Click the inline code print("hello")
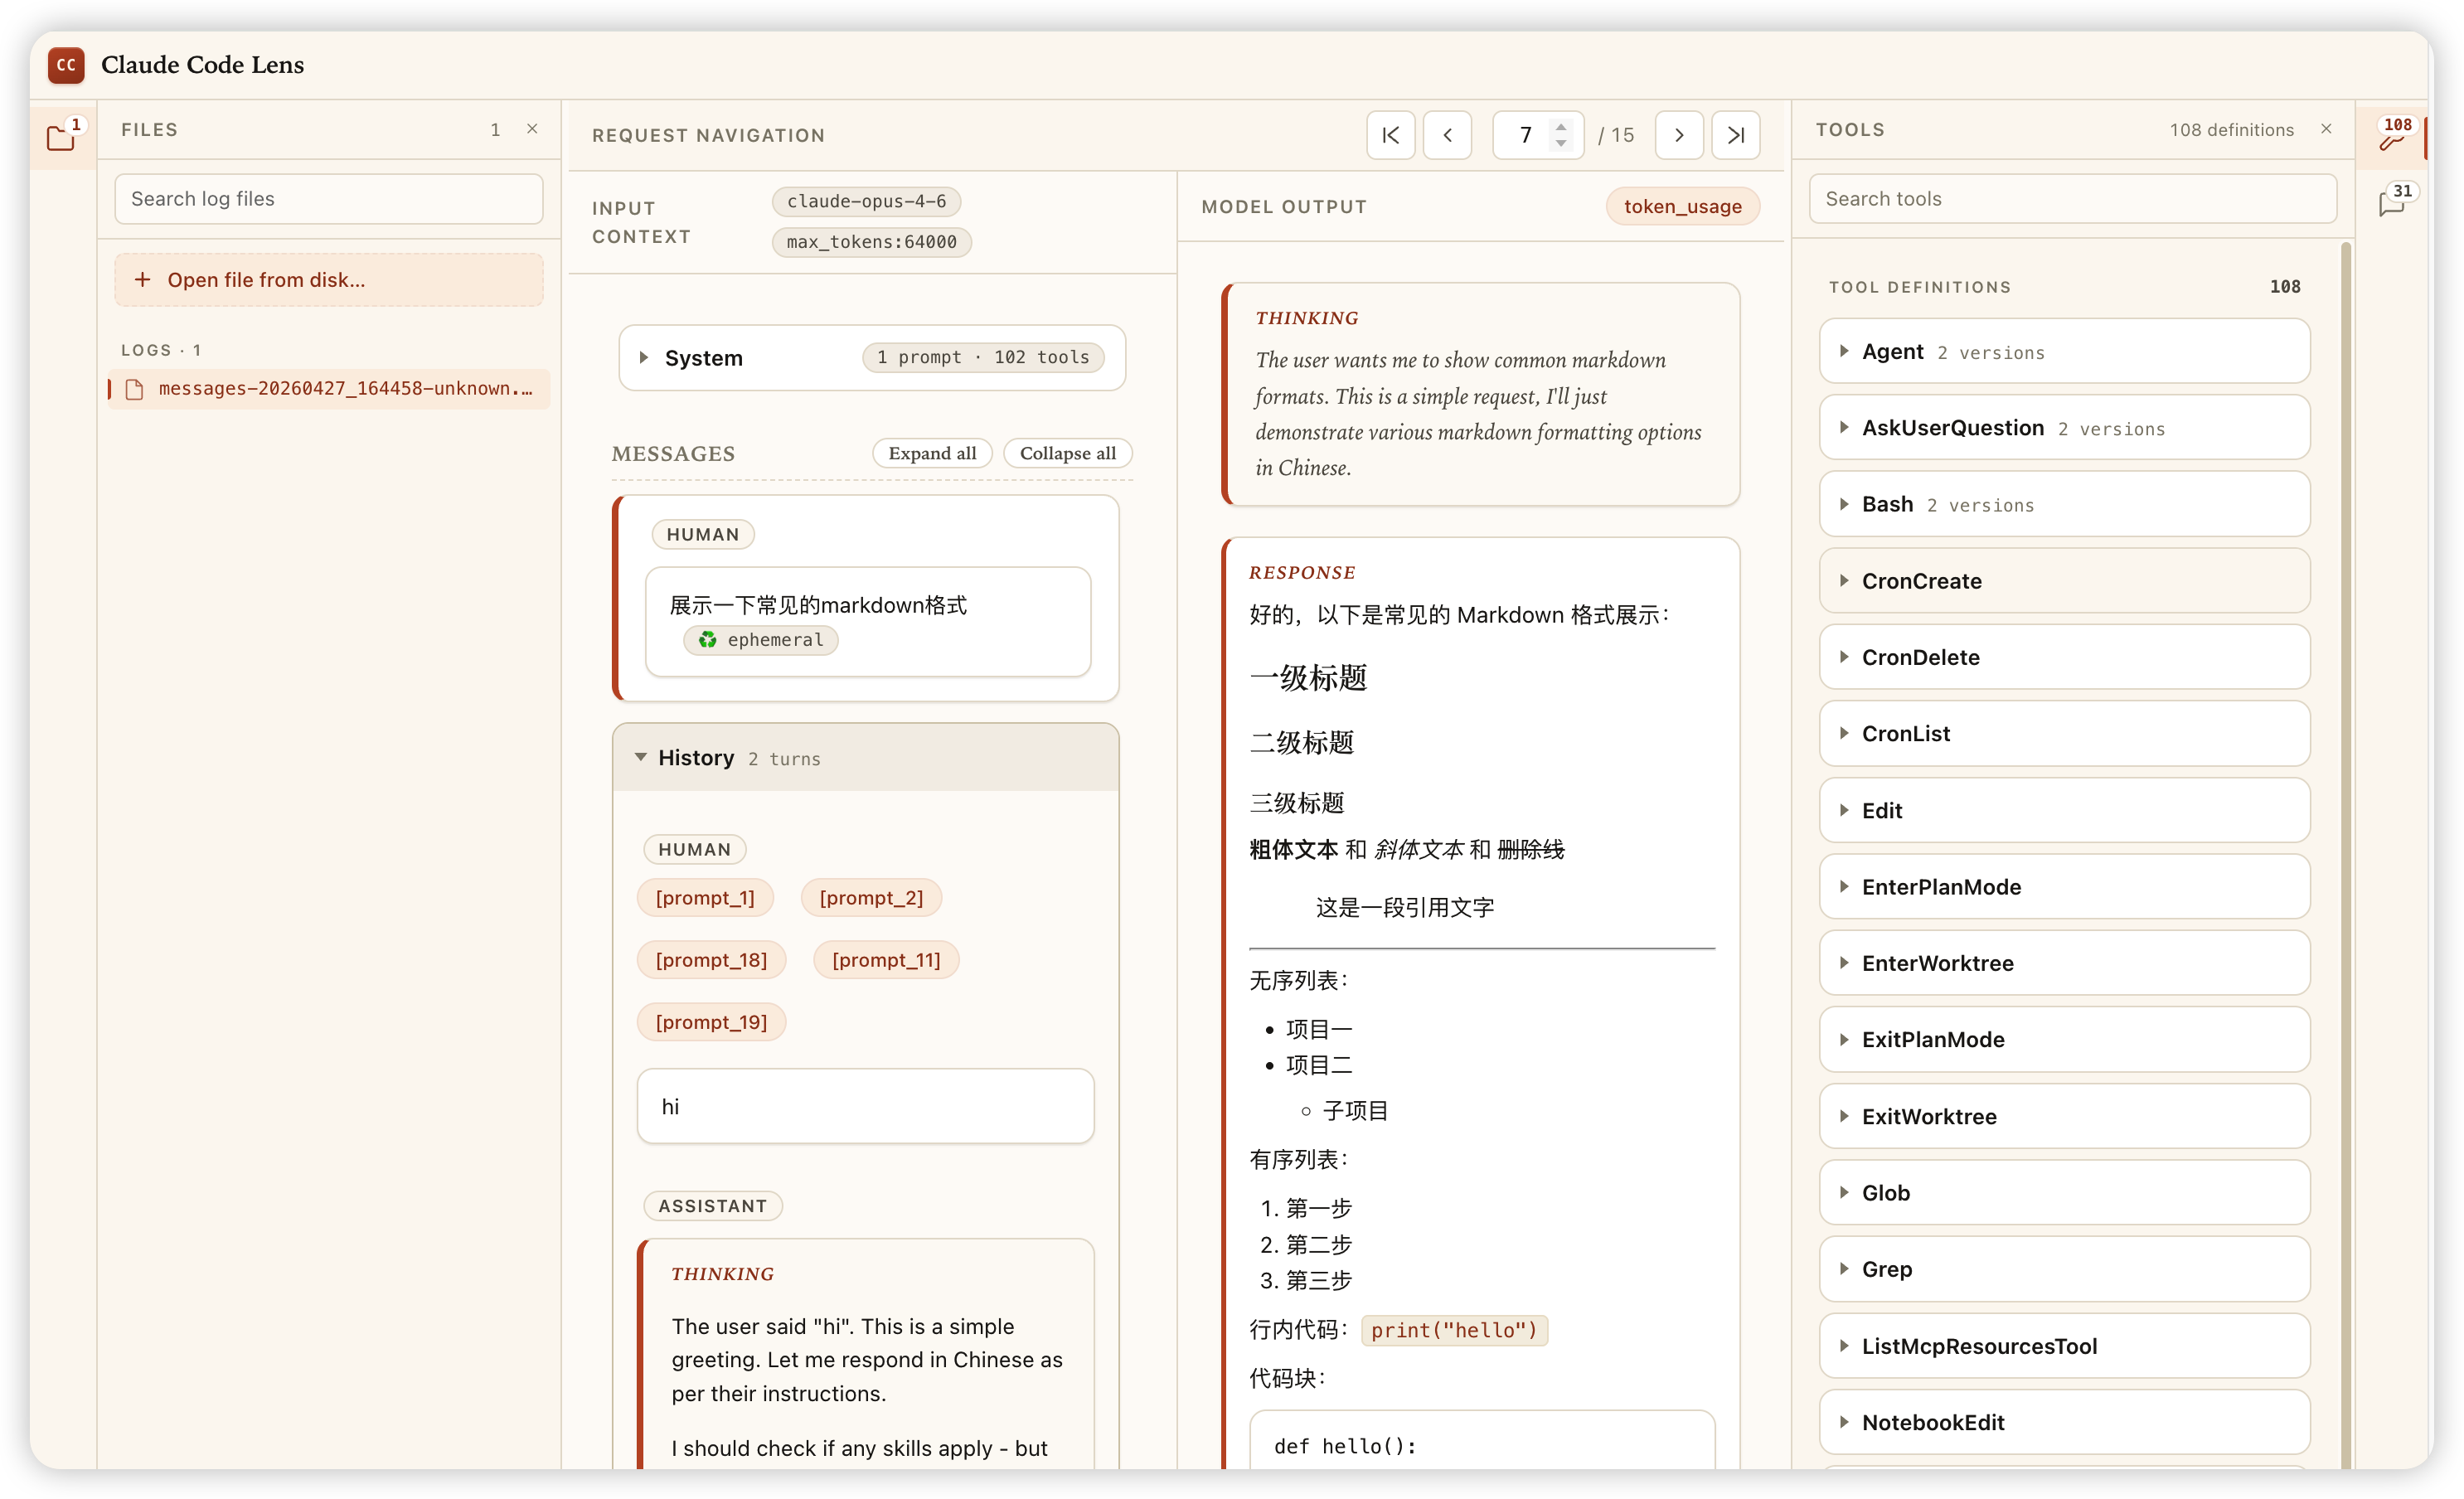The image size is (2464, 1499). pos(1454,1330)
